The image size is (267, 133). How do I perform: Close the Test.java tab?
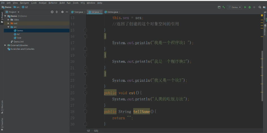pos(85,12)
